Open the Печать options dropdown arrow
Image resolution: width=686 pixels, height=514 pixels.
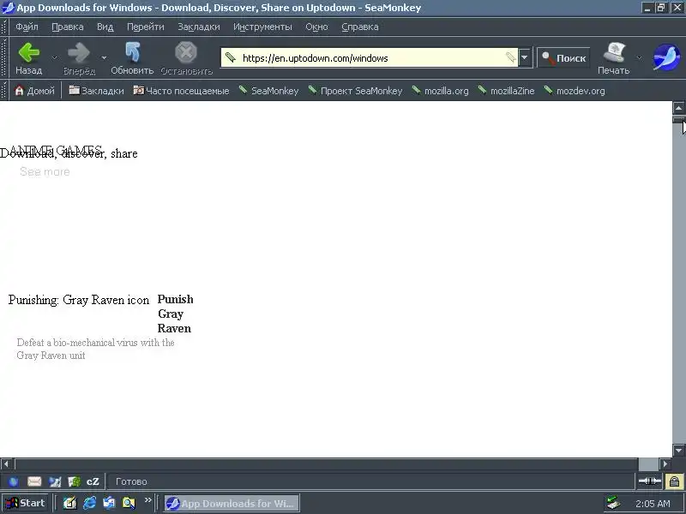639,57
